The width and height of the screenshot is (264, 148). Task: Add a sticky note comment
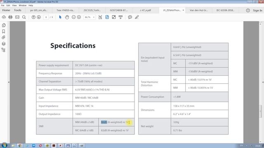[x=130, y=17]
